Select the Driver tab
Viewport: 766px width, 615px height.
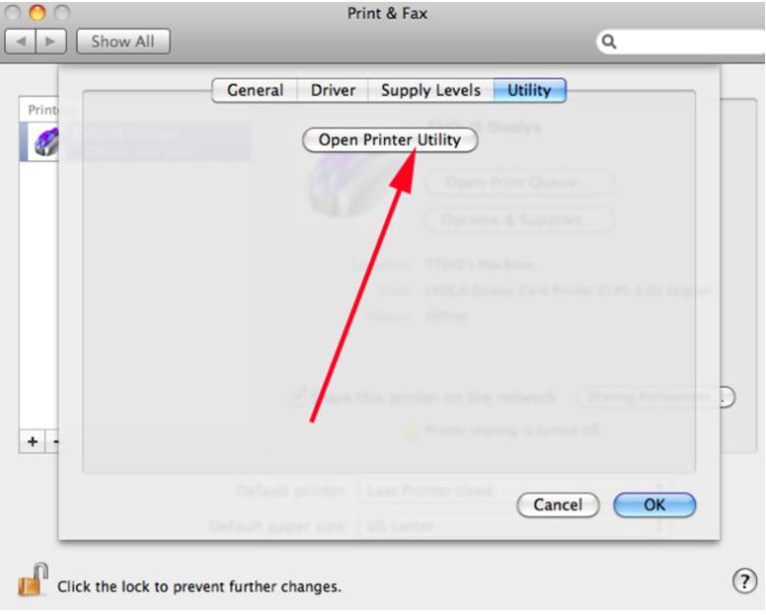click(333, 91)
